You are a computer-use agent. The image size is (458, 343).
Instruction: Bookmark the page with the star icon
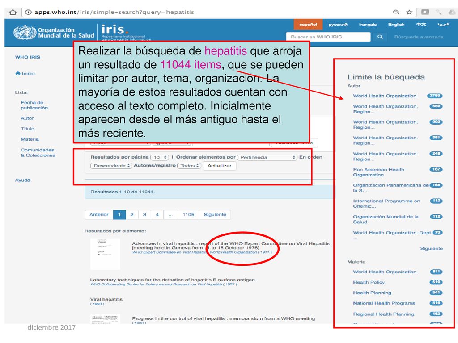tap(409, 12)
